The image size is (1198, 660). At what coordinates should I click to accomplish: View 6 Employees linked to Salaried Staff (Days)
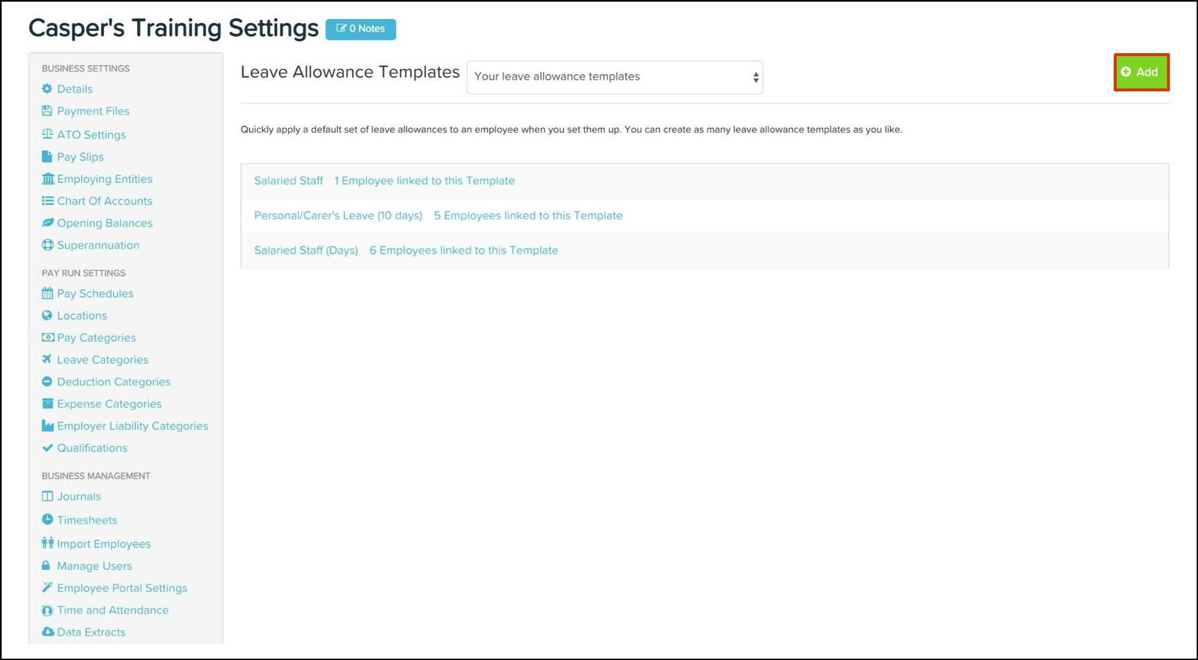[x=464, y=250]
